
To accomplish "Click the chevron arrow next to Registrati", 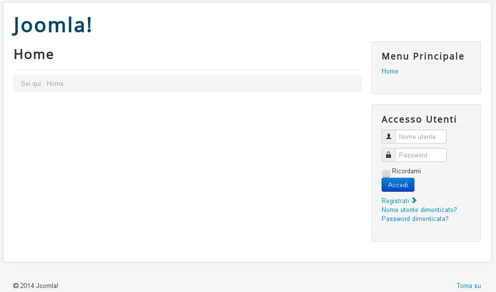I will click(414, 201).
